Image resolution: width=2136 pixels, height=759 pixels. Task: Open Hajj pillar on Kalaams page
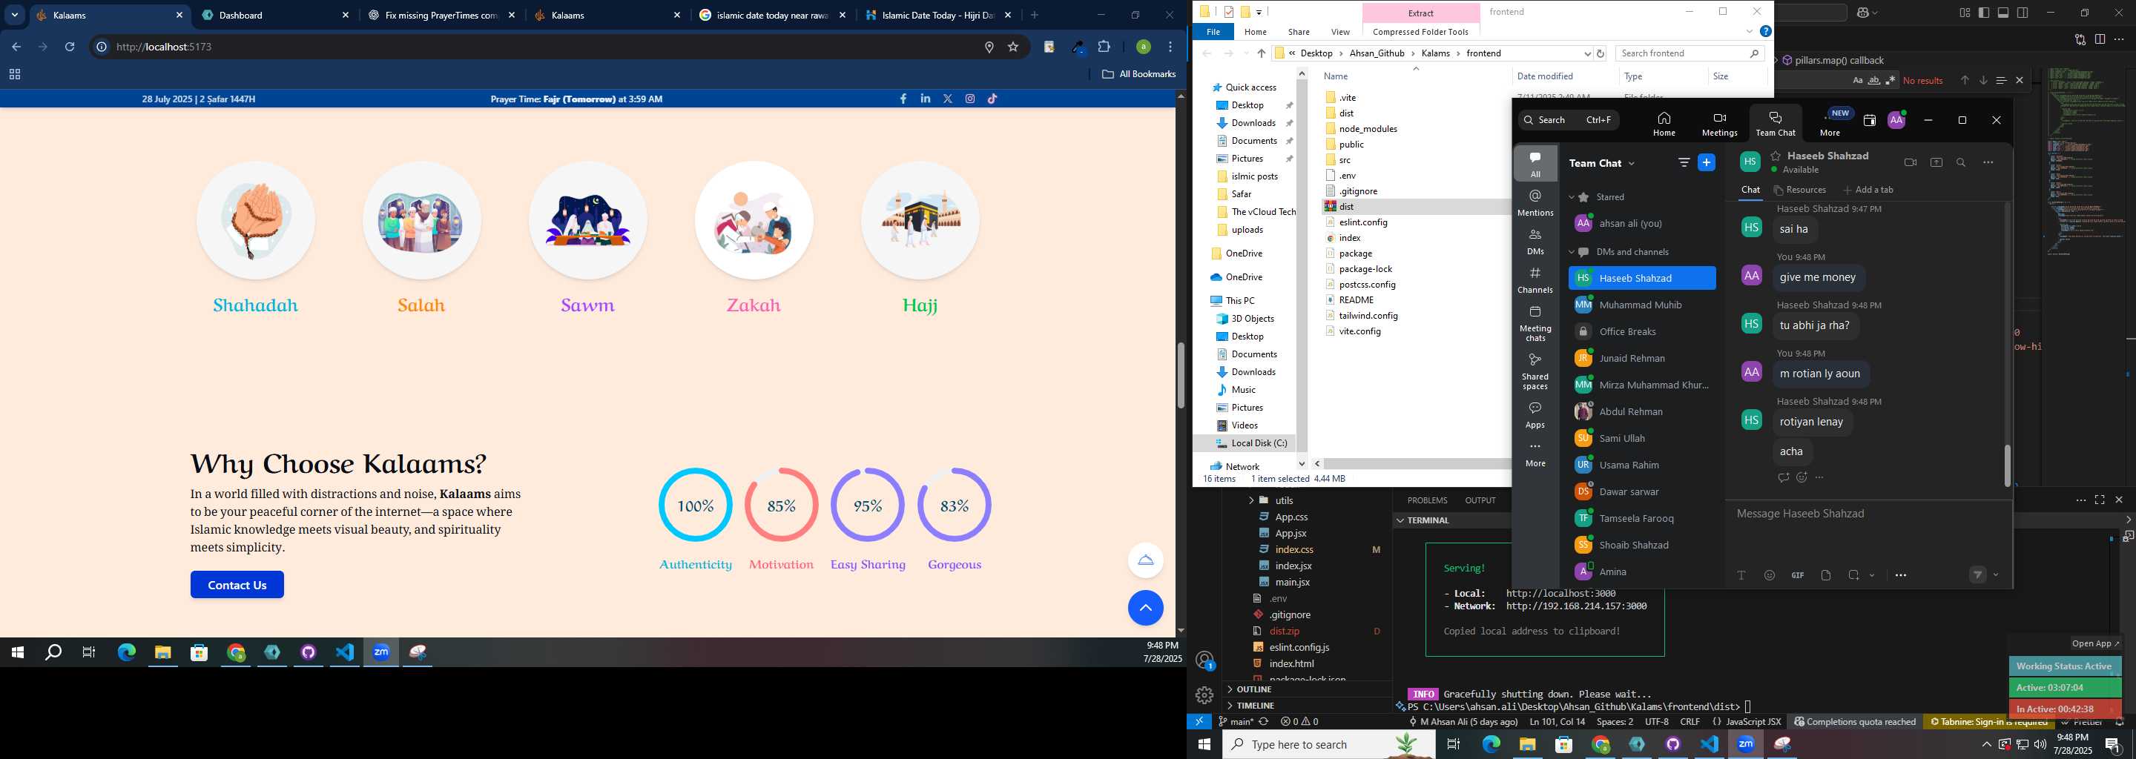coord(920,240)
